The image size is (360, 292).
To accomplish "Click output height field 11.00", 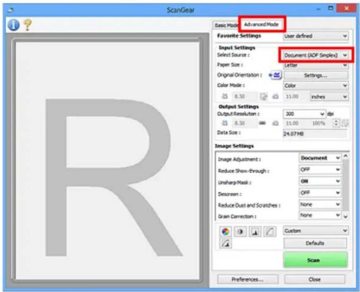I will (x=296, y=124).
